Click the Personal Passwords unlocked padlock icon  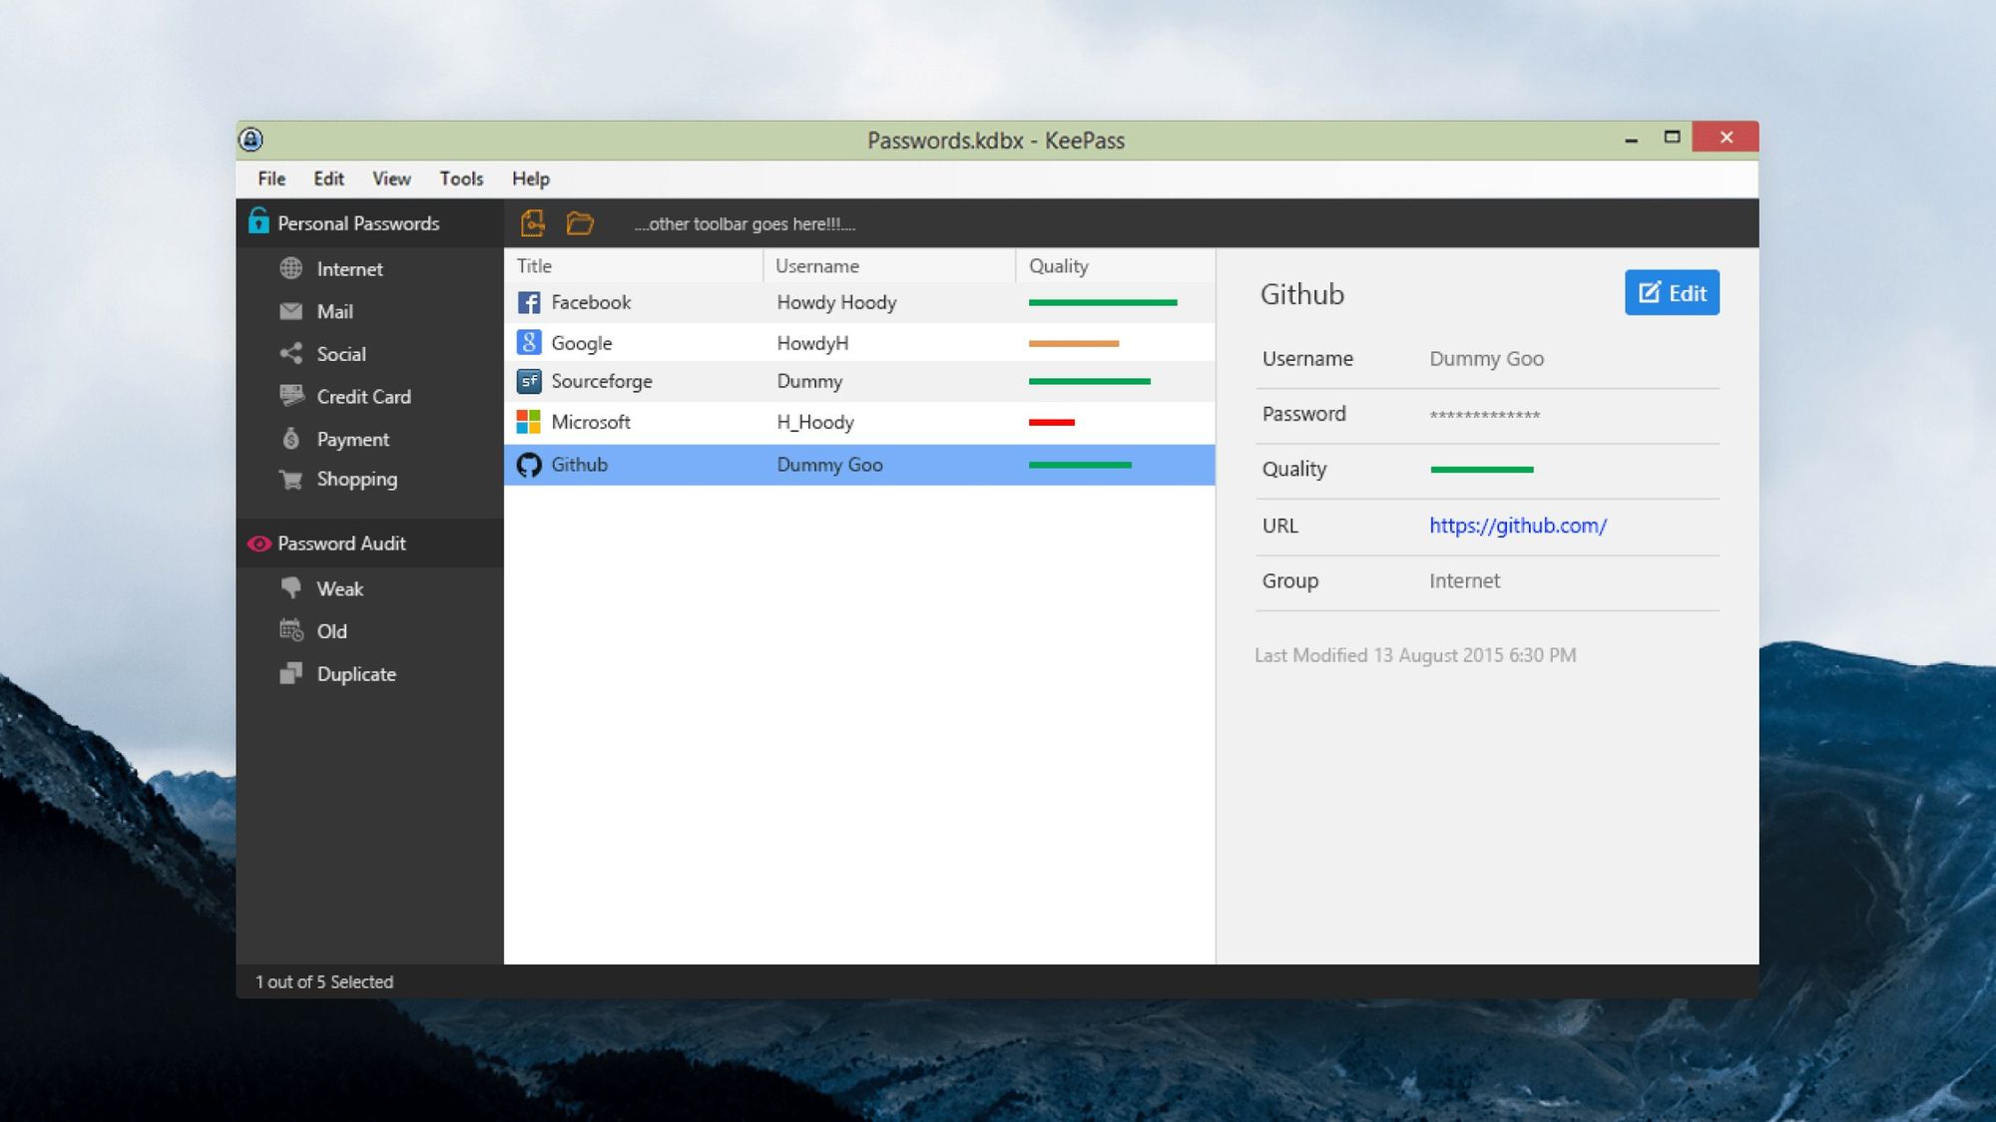tap(258, 220)
